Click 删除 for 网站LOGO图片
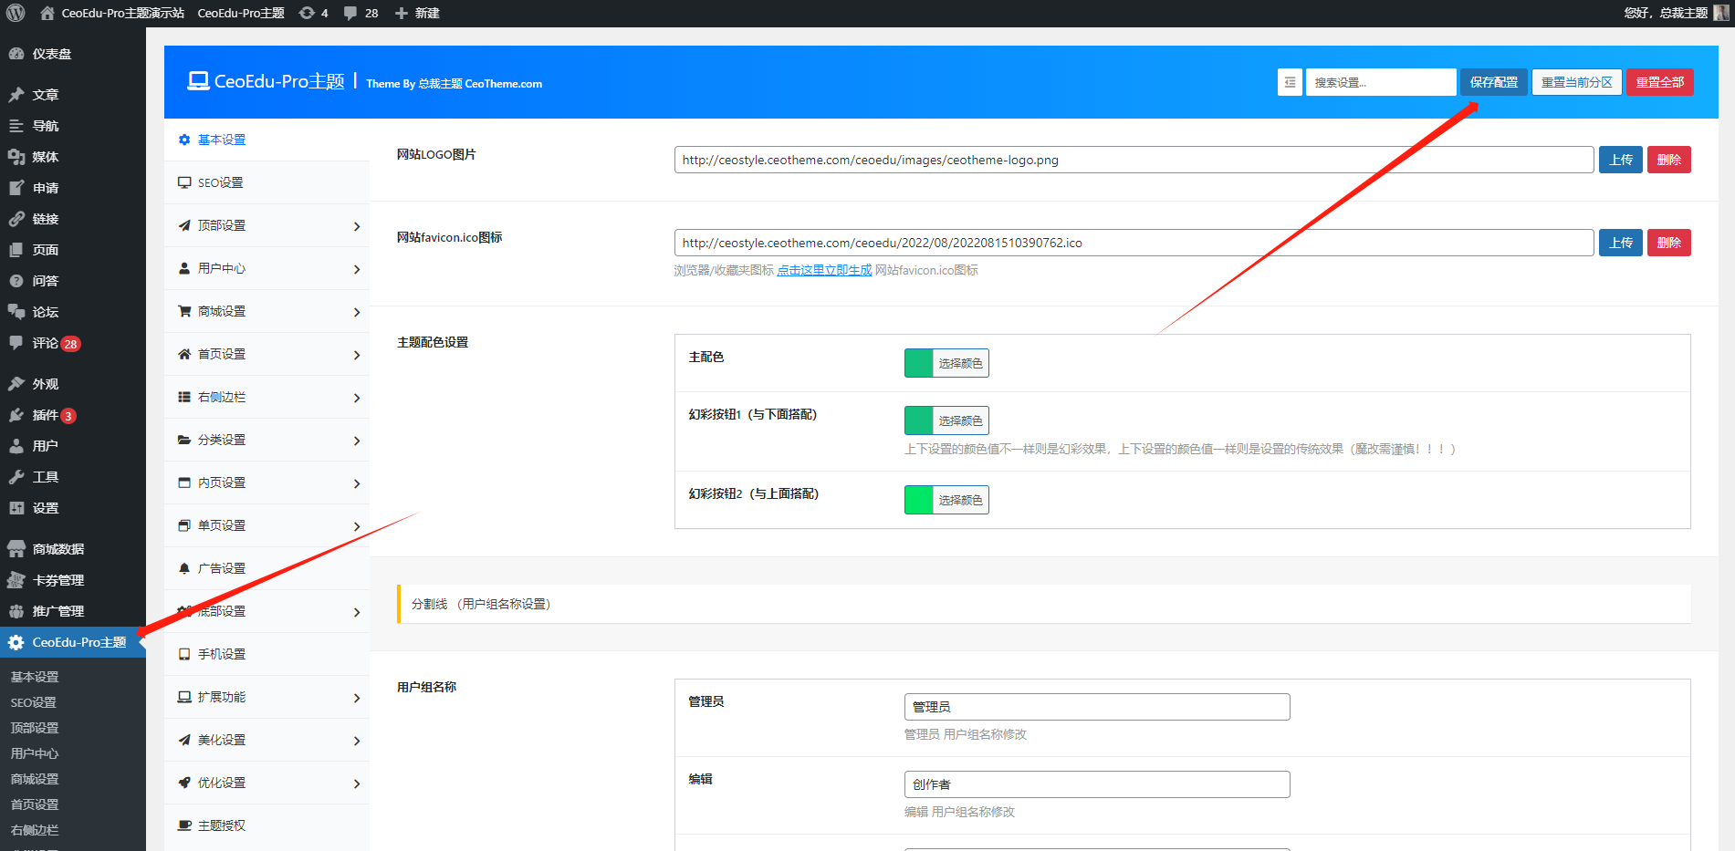 click(x=1669, y=160)
